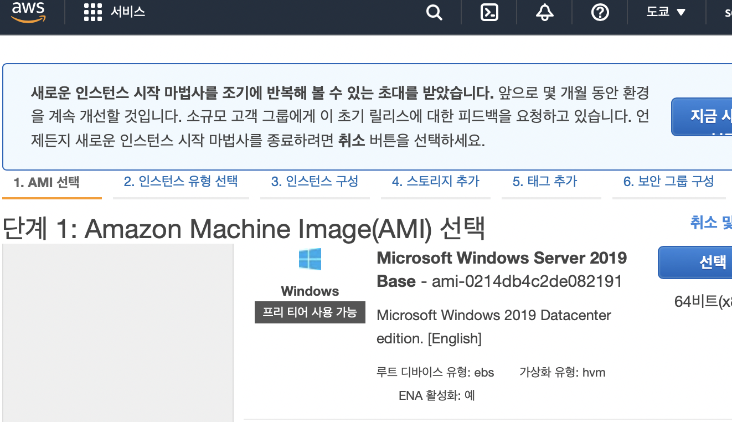Go to 5. 태그 추가 step
Viewport: 732px width, 422px height.
(545, 181)
